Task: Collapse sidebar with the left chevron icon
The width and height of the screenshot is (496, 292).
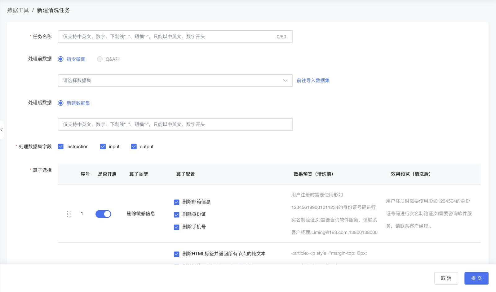Action: pos(2,130)
